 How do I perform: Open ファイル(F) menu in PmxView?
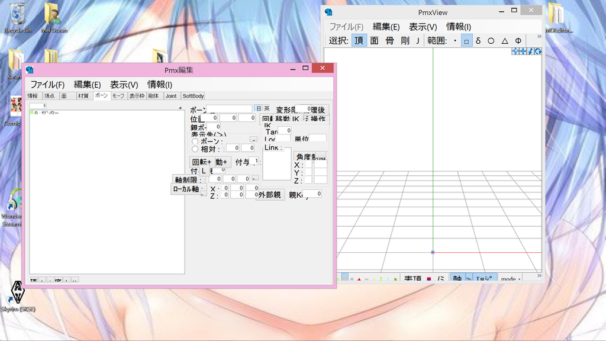[346, 27]
